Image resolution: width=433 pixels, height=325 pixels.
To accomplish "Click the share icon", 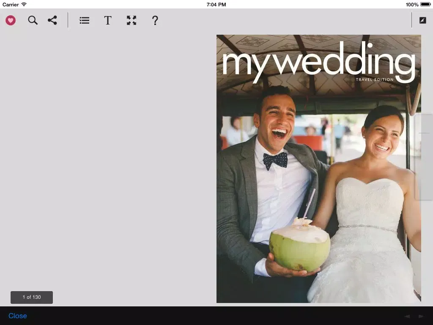I will click(52, 20).
